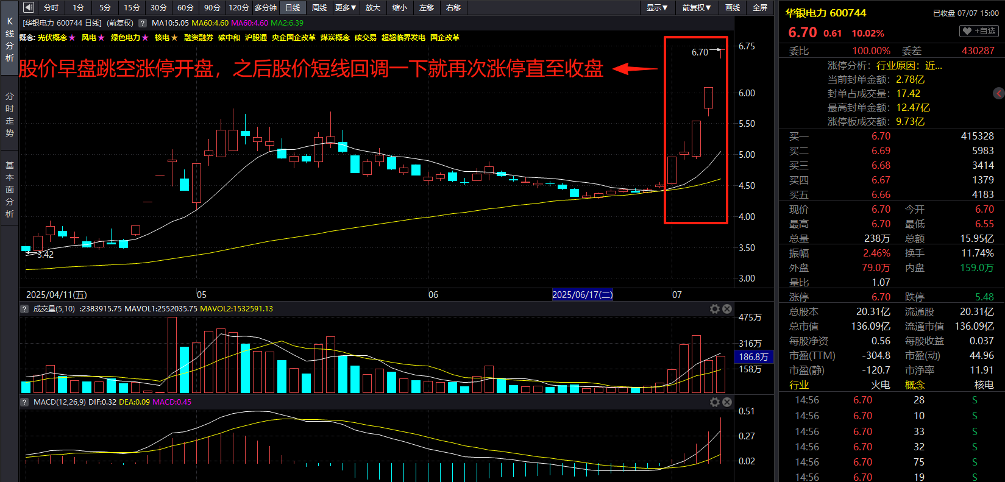Open the 沪股通 concept link
Screen dimensions: 1005x482
[x=256, y=38]
